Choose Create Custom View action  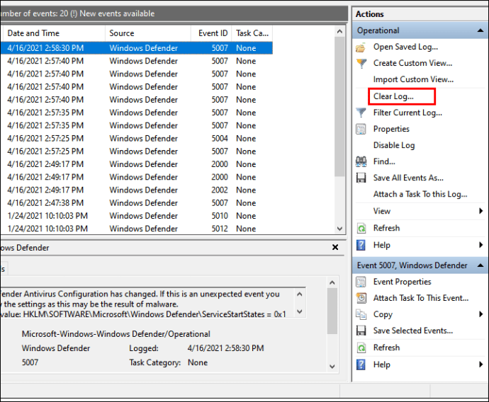[x=412, y=63]
